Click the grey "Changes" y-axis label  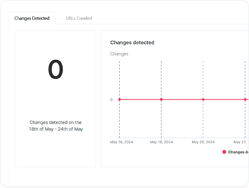(119, 54)
